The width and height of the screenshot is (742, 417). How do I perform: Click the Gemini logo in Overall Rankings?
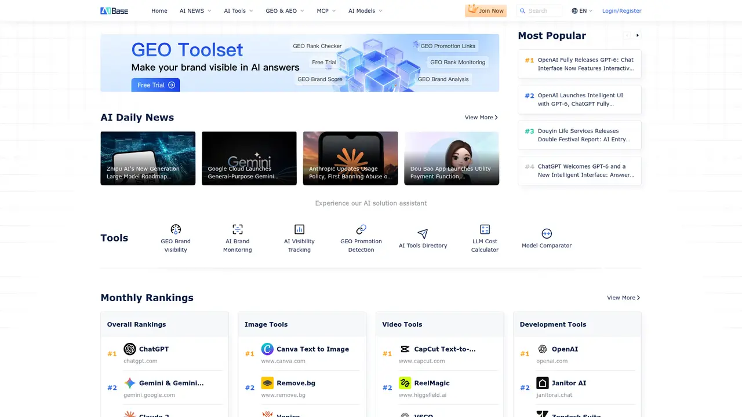point(130,383)
